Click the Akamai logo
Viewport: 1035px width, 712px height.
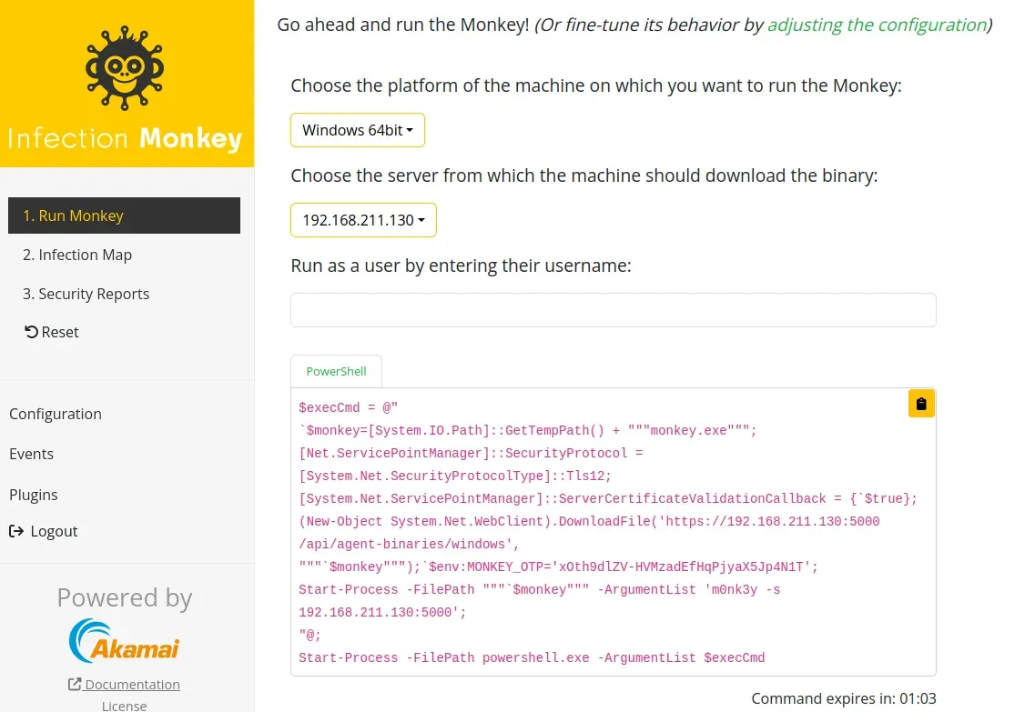124,640
